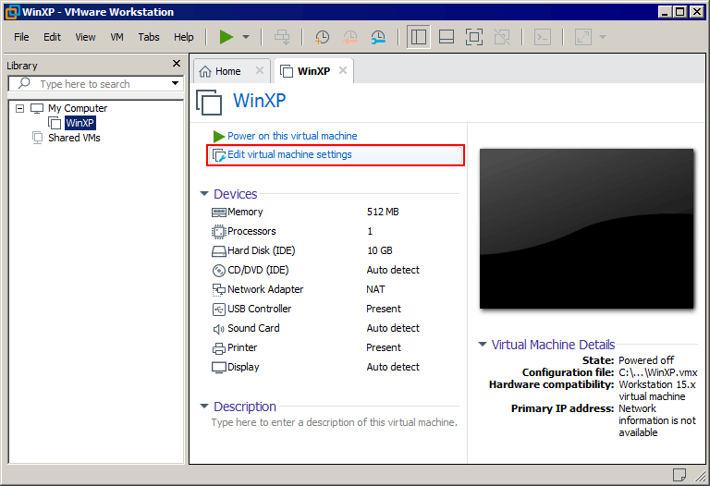Click the 10 GB hard disk value

pyautogui.click(x=379, y=250)
